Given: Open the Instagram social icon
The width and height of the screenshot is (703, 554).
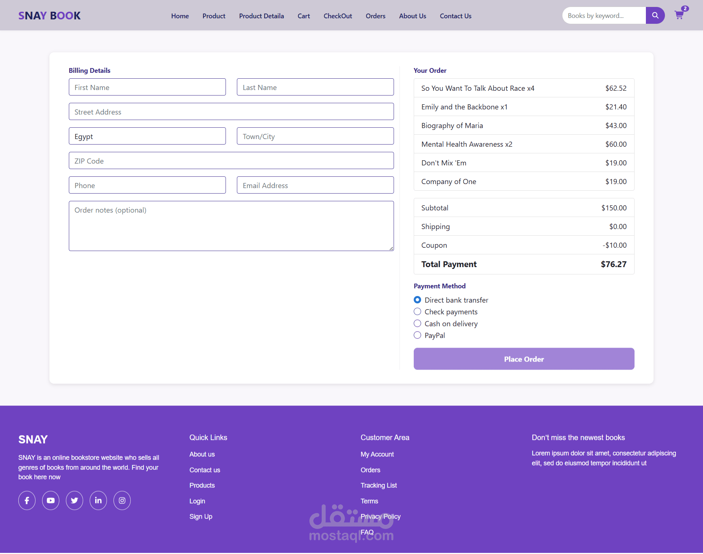Looking at the screenshot, I should pos(122,500).
